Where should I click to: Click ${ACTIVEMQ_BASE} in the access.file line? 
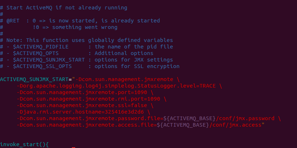183,125
